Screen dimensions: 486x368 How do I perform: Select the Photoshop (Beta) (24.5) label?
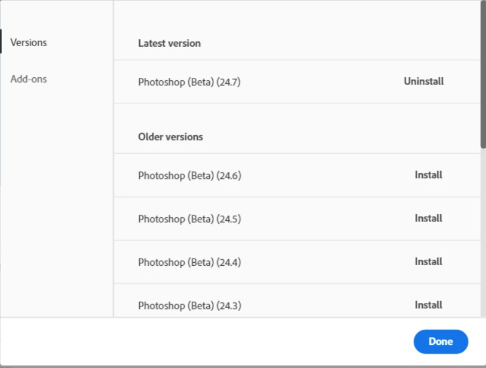(x=189, y=219)
